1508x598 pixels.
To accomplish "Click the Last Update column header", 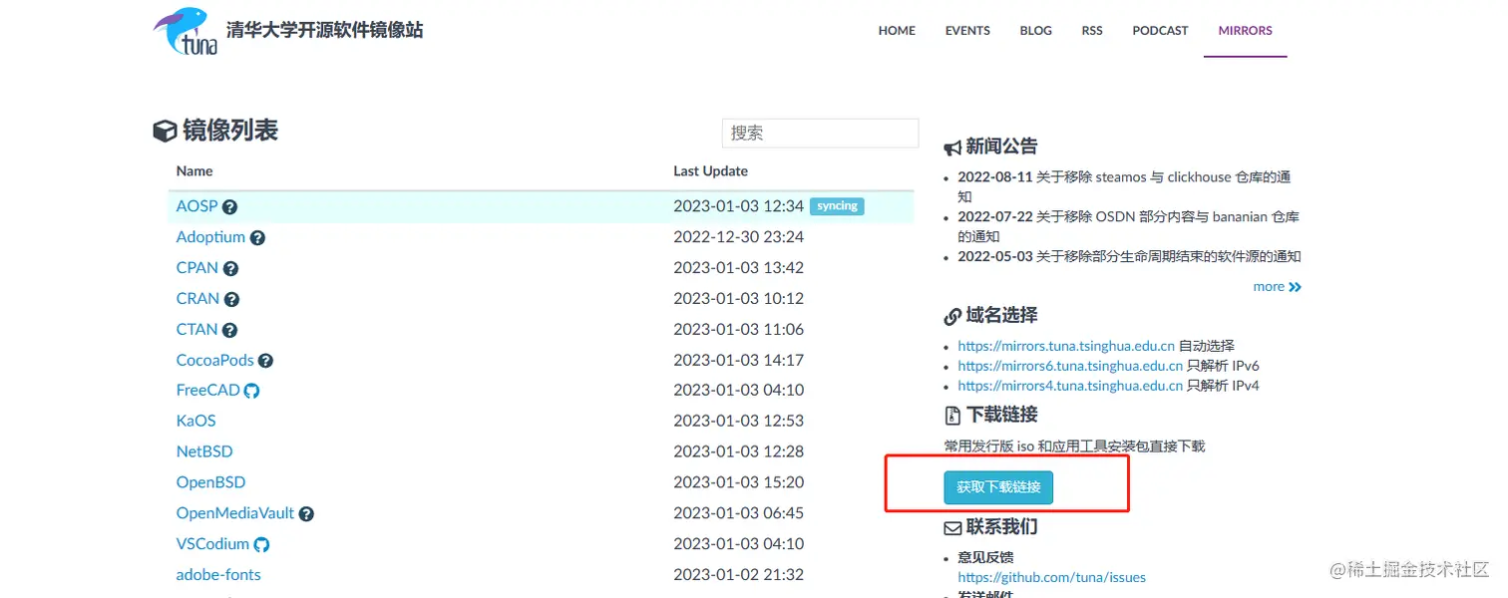I will [x=710, y=171].
